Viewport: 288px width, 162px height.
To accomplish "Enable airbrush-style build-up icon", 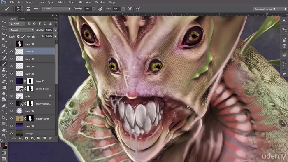I will click(x=129, y=9).
